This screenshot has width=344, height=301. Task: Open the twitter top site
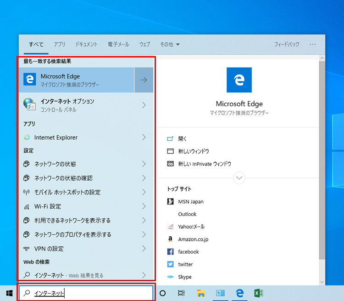pyautogui.click(x=185, y=264)
